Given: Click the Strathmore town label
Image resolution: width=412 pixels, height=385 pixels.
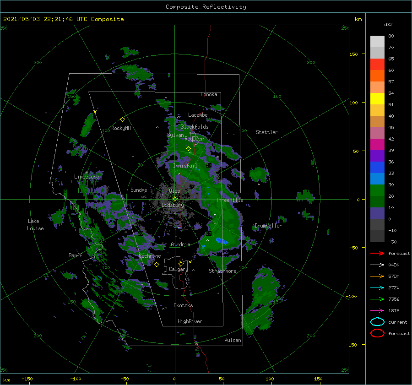Looking at the screenshot, I should point(222,271).
